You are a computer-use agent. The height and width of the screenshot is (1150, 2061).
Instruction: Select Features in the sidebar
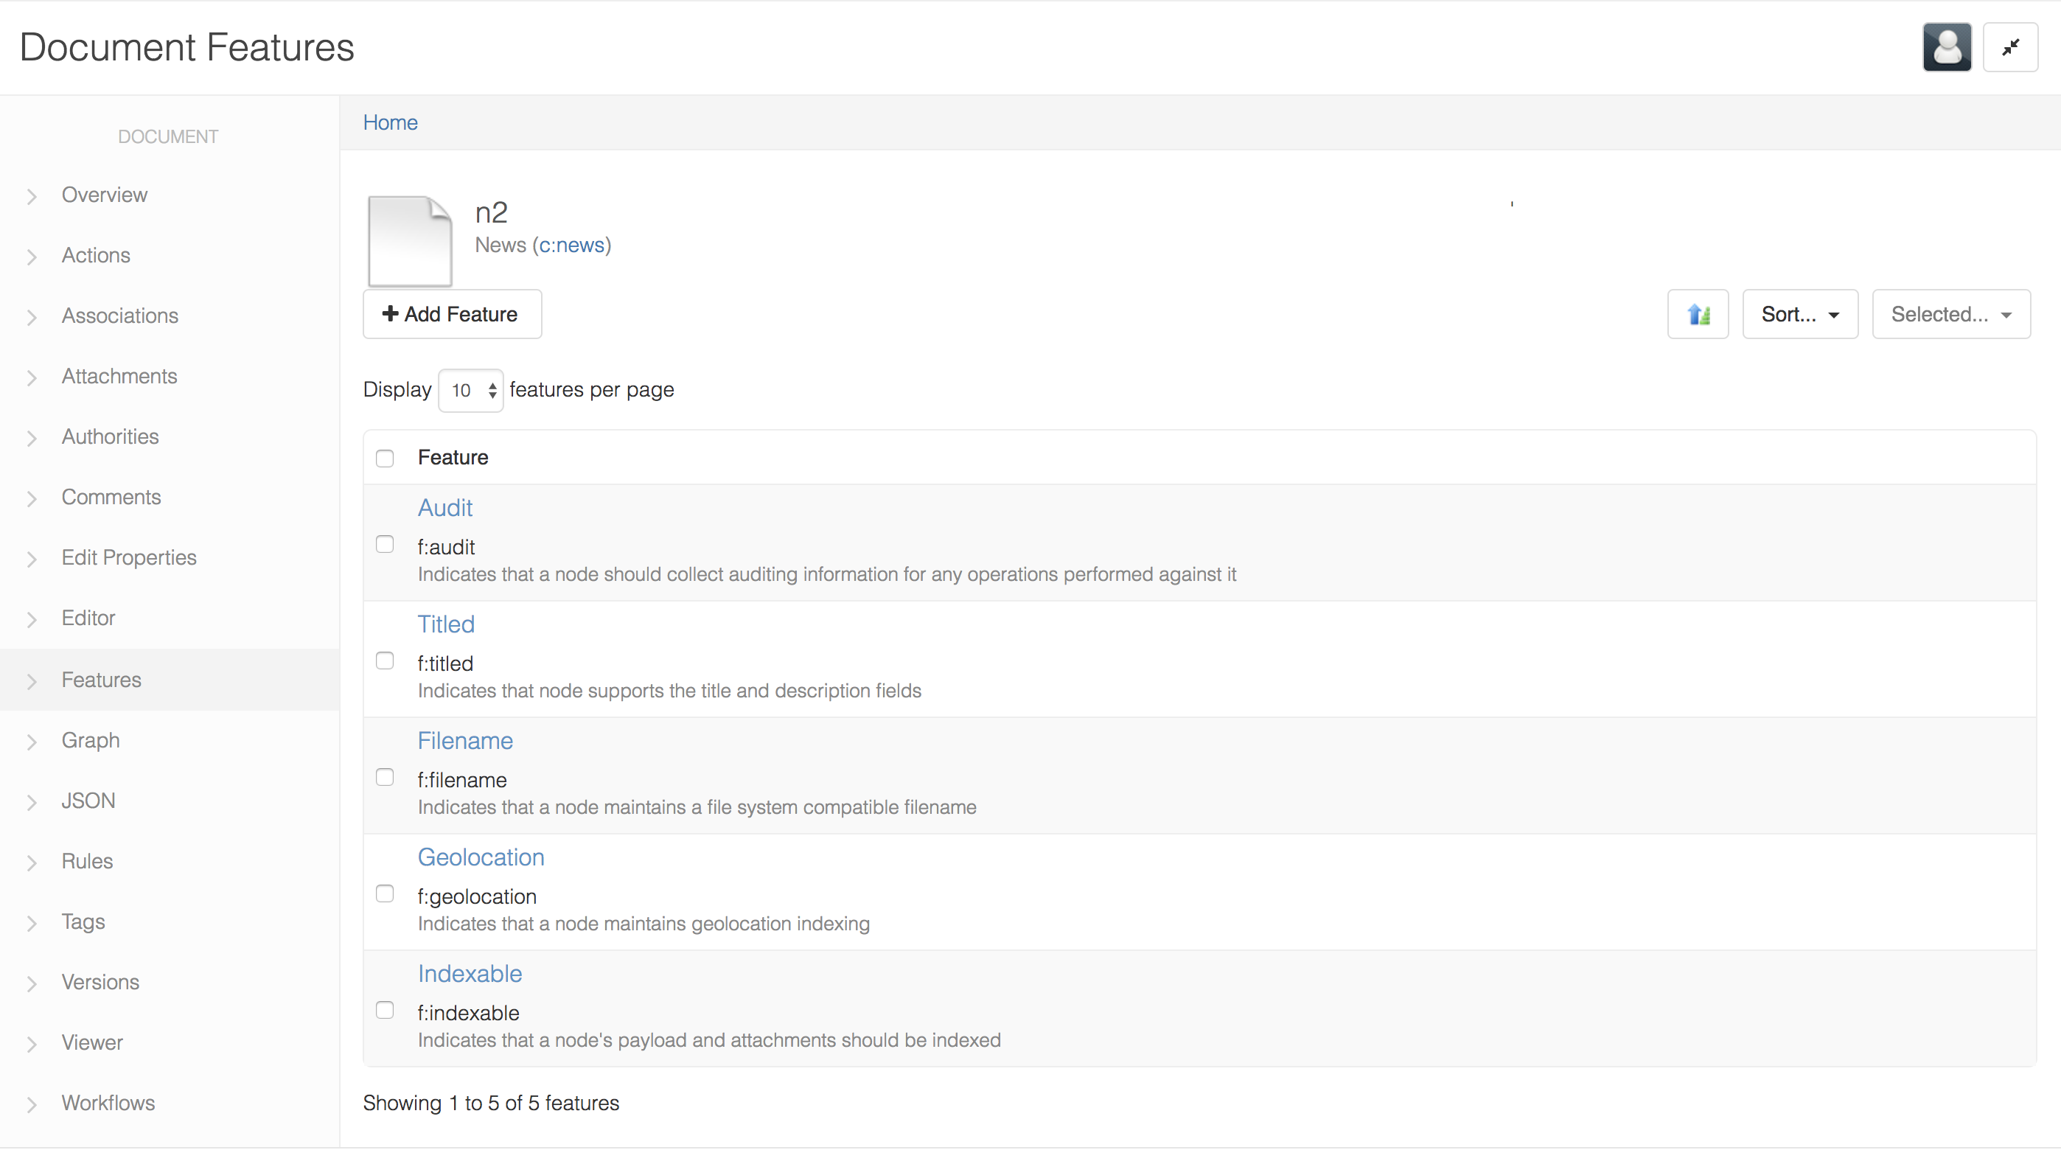101,680
